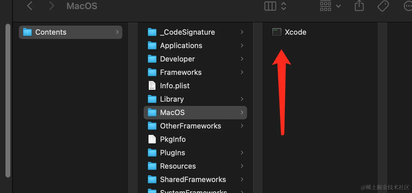Select the OtherFrameworks folder
Image resolution: width=412 pixels, height=193 pixels.
(190, 126)
